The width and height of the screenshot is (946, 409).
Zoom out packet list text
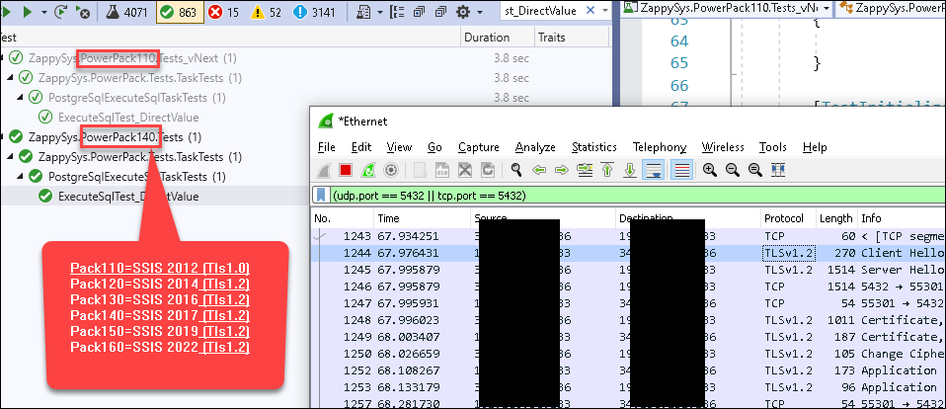click(x=733, y=170)
